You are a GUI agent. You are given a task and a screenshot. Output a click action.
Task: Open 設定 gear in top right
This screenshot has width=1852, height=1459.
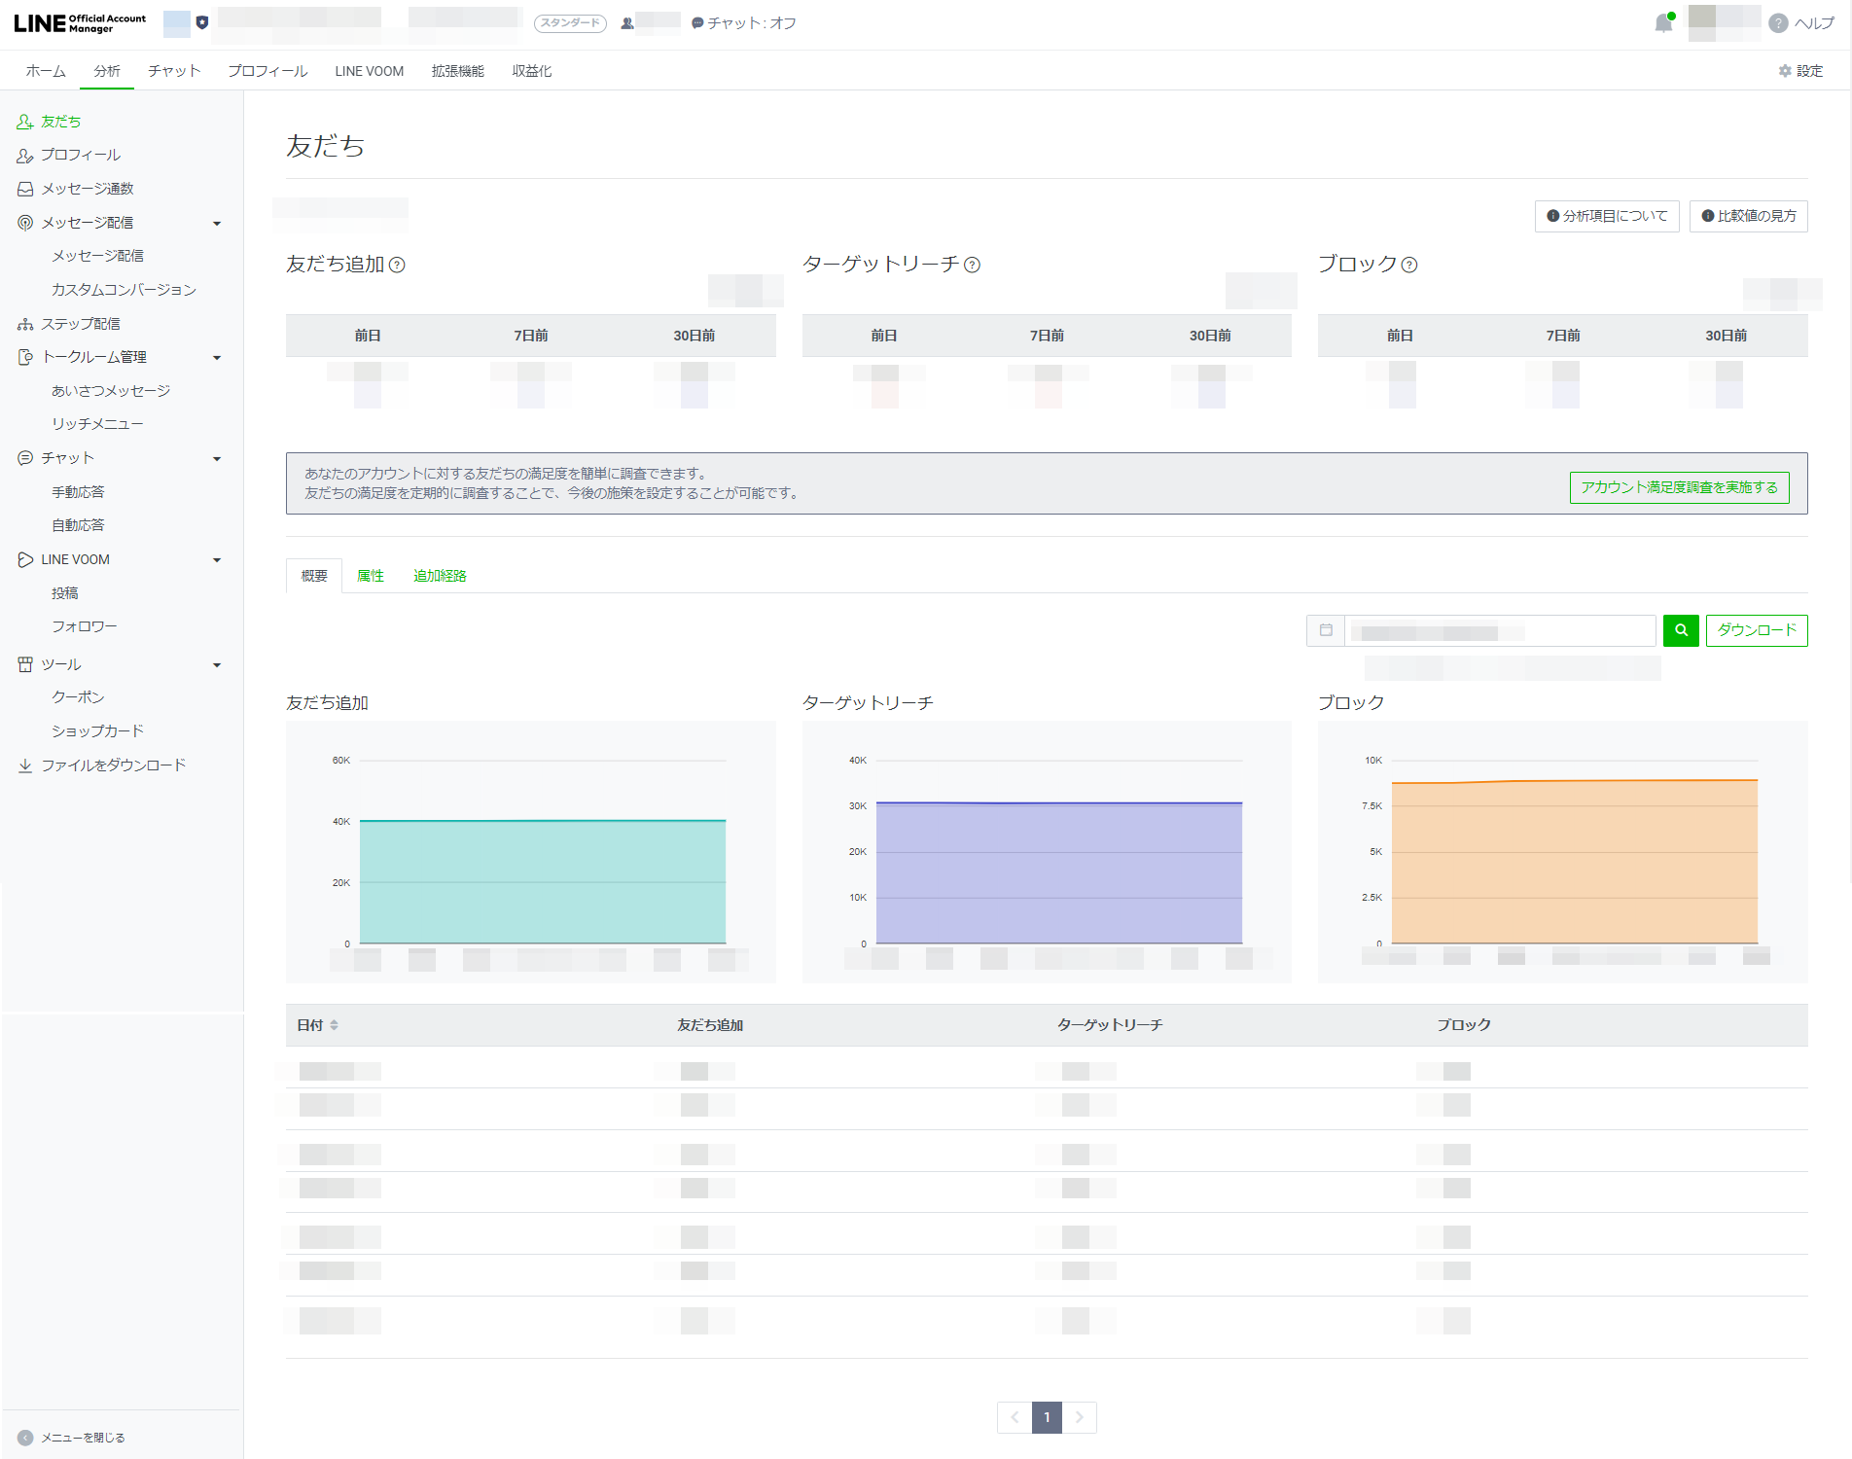pos(1800,71)
